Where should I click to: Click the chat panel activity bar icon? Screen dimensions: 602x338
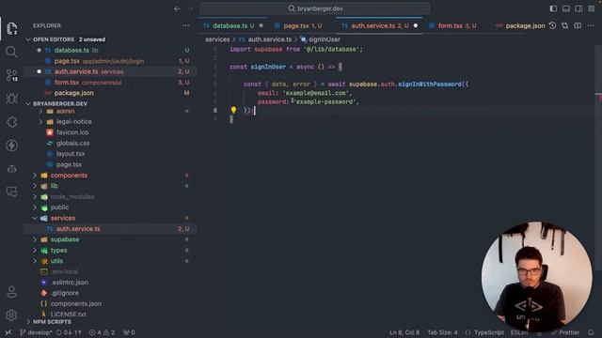[x=11, y=192]
